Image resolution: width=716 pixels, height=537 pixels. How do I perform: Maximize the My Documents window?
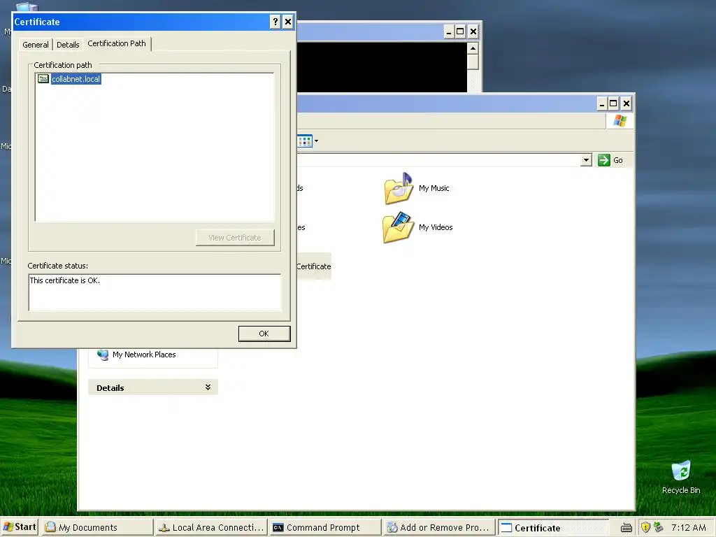click(613, 103)
